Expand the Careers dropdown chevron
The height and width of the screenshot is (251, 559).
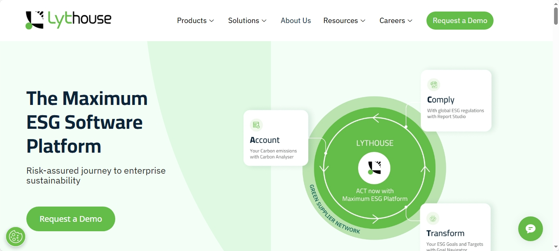point(410,21)
